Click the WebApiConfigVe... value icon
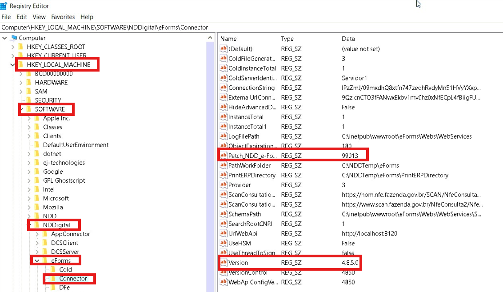The width and height of the screenshot is (503, 292). 224,282
